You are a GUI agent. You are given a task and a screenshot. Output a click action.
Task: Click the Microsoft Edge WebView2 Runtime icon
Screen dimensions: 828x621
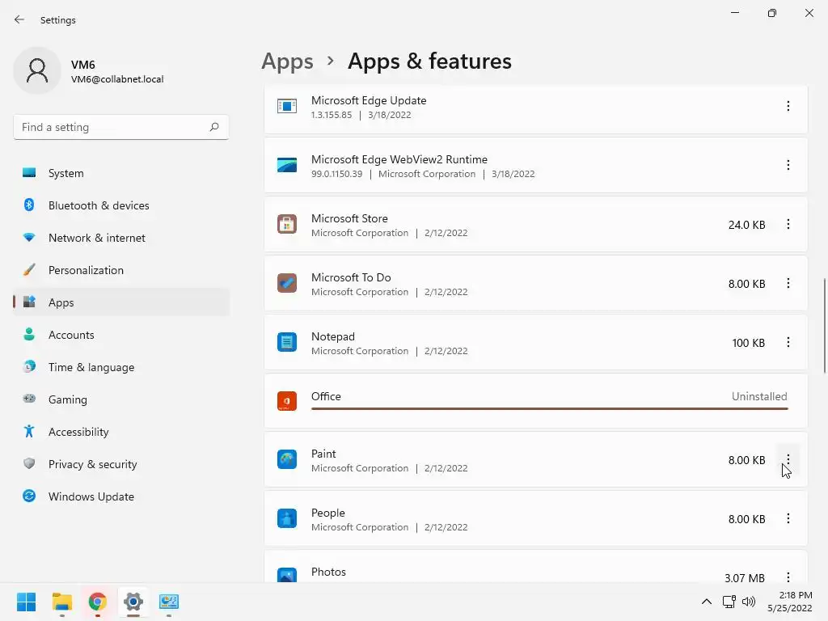(287, 166)
